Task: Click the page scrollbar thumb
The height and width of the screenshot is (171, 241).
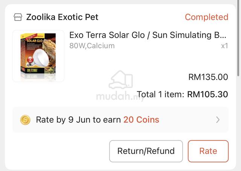Action: click(238, 38)
